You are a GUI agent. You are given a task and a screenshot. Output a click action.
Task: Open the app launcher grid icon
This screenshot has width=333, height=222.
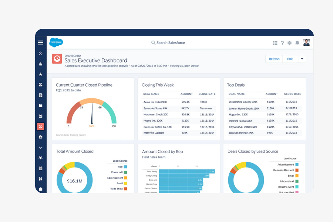coord(275,43)
